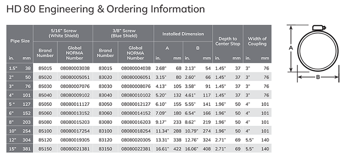Select NORMA number 08080003038
Image resolution: width=344 pixels, height=159 pixels.
point(75,68)
